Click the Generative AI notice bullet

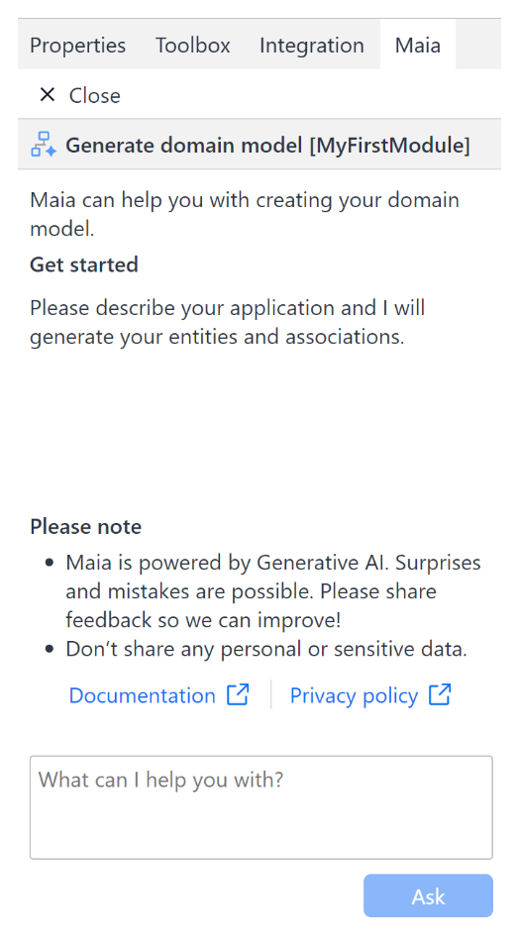pyautogui.click(x=273, y=590)
